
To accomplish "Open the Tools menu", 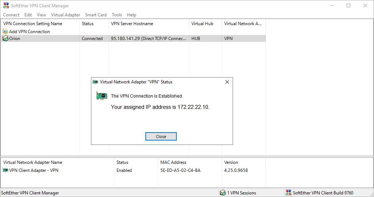I will click(117, 15).
